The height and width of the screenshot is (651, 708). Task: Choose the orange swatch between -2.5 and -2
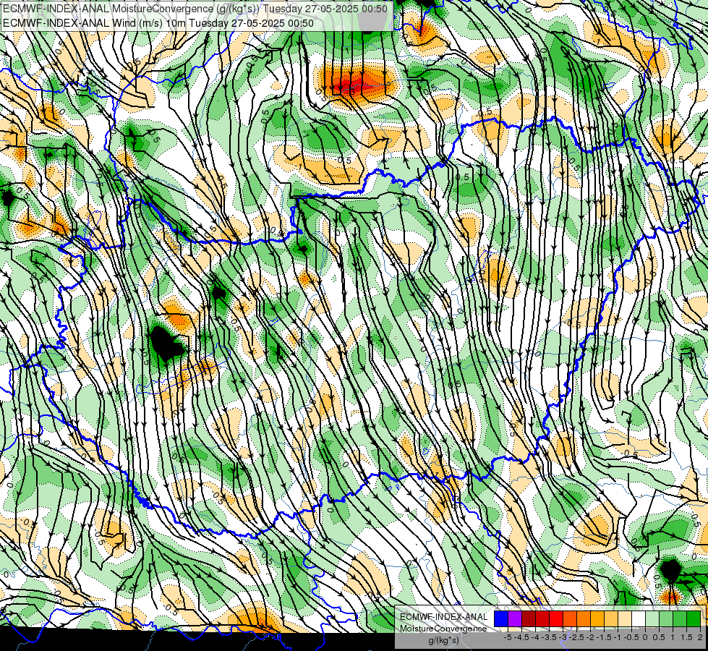pyautogui.click(x=584, y=619)
